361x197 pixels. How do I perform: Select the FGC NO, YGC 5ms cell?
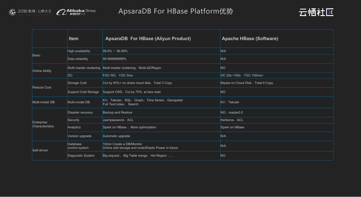tap(118, 75)
